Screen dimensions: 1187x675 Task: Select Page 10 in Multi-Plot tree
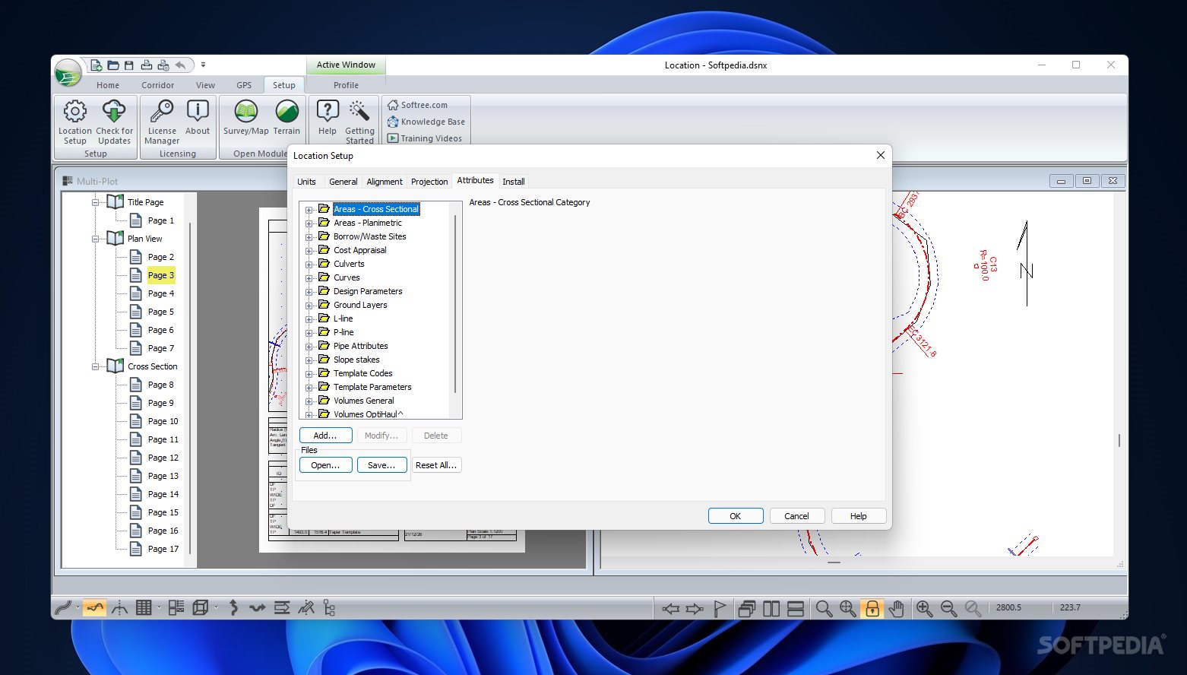pos(163,421)
